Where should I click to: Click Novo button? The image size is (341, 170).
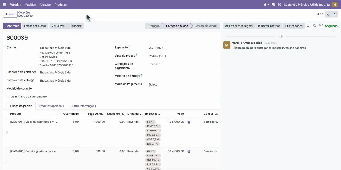click(x=10, y=14)
